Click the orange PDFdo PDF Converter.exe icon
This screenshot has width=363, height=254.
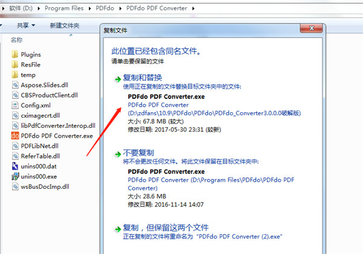tap(15, 136)
